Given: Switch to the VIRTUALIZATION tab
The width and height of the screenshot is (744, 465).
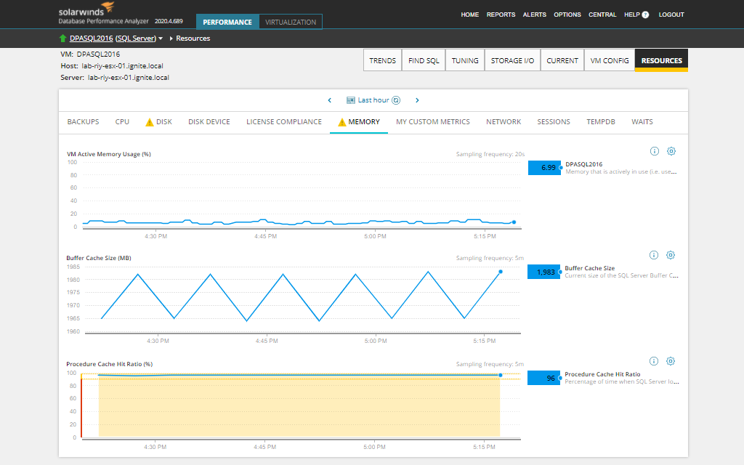Looking at the screenshot, I should (290, 22).
